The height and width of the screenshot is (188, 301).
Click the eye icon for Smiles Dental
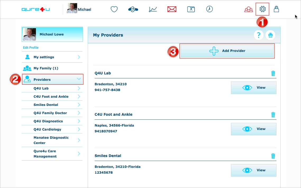(x=247, y=170)
